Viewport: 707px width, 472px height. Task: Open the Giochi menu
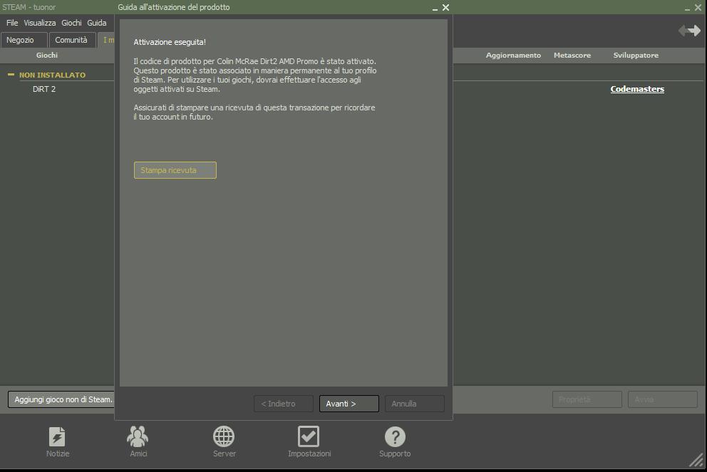tap(71, 23)
